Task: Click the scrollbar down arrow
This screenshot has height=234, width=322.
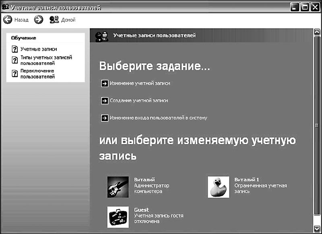Action: pyautogui.click(x=317, y=228)
